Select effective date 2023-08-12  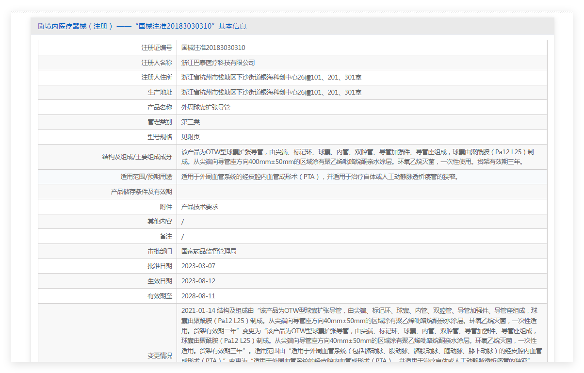[x=198, y=281]
